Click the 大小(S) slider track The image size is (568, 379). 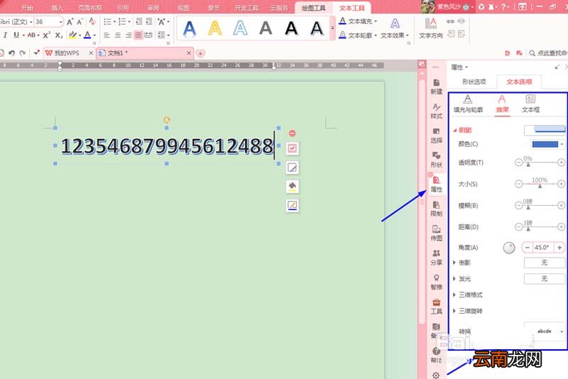pyautogui.click(x=540, y=184)
